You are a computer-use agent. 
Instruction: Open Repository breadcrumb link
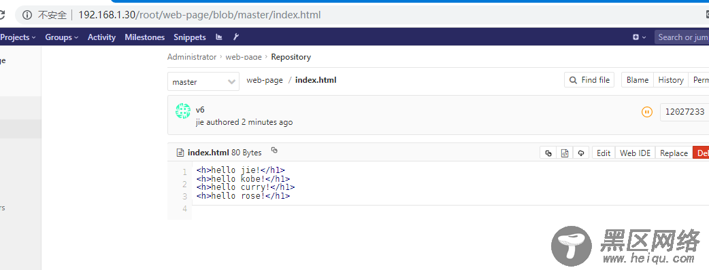coord(291,57)
